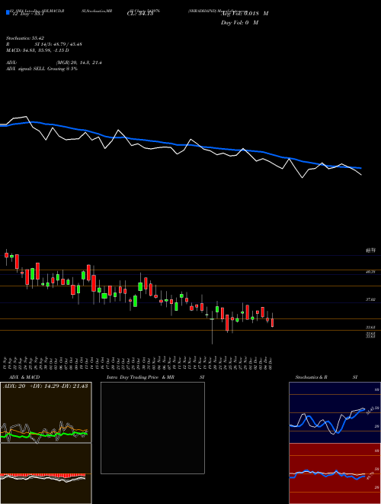Click the 'Avg Vol: 0.018 M' text

[245, 14]
